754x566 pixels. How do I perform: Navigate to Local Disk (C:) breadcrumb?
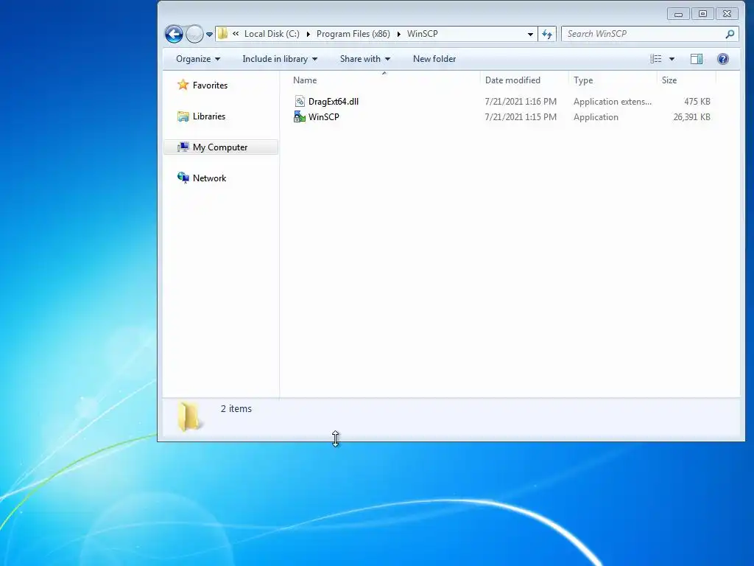[272, 34]
